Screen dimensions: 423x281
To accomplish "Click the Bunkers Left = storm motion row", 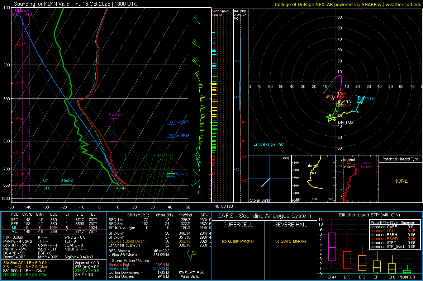I will click(139, 268).
